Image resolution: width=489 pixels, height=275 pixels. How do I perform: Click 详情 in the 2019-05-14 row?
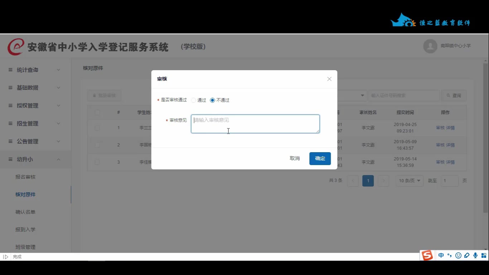point(450,162)
